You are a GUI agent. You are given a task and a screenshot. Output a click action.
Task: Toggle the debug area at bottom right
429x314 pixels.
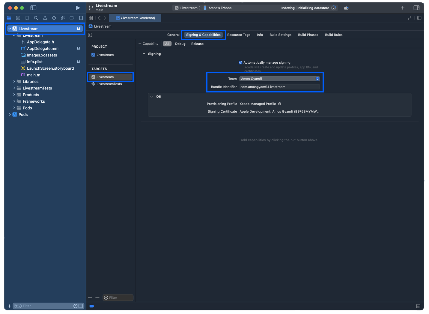[418, 306]
